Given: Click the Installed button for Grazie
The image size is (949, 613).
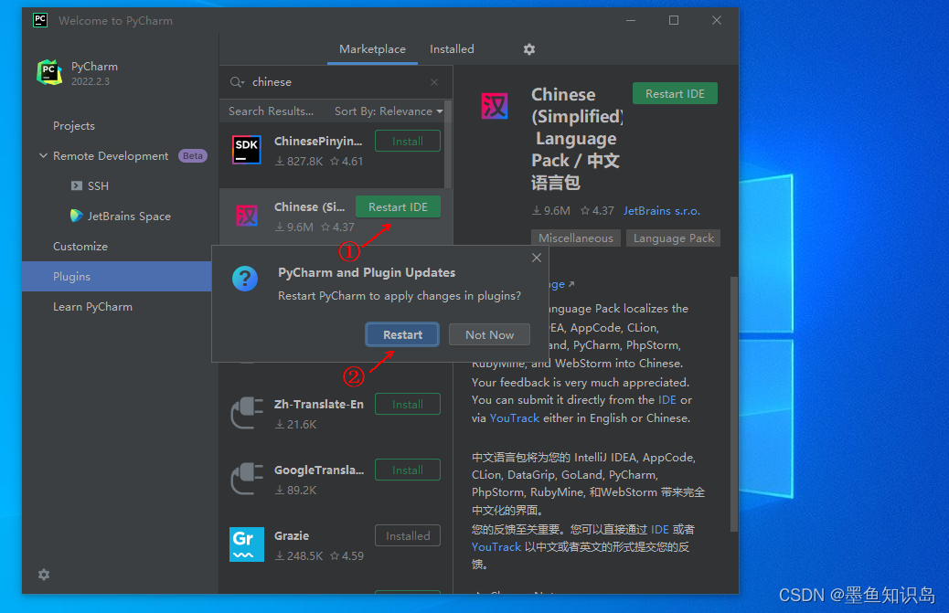Looking at the screenshot, I should coord(408,535).
